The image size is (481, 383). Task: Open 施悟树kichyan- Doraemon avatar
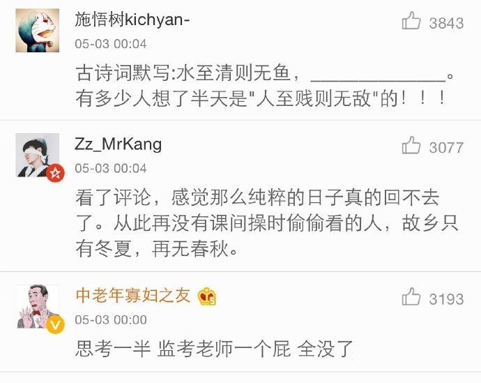click(x=38, y=31)
